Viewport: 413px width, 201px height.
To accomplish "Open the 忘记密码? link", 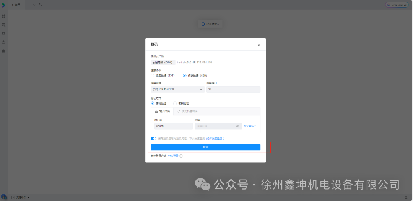I will [x=249, y=126].
